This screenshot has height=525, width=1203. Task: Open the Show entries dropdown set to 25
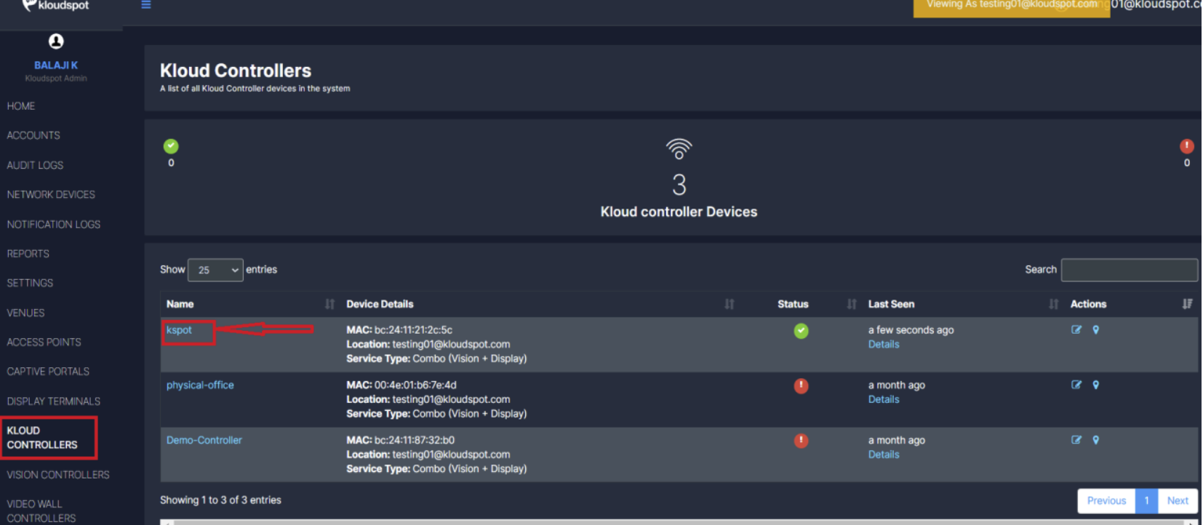click(215, 270)
